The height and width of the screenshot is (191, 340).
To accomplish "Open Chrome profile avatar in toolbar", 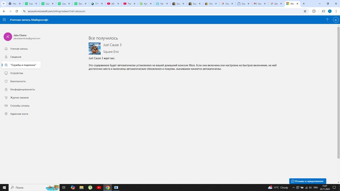I will [330, 11].
